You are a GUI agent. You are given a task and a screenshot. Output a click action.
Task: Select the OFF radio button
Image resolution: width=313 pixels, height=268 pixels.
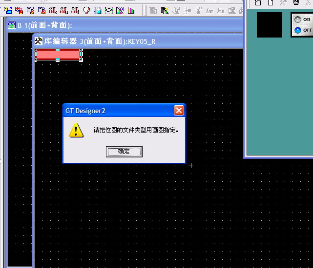click(x=298, y=30)
